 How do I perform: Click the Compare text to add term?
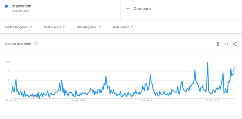142,9
